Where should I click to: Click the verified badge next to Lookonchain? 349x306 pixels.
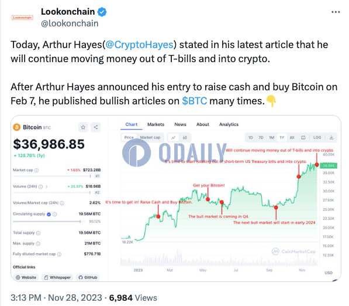[x=102, y=12]
